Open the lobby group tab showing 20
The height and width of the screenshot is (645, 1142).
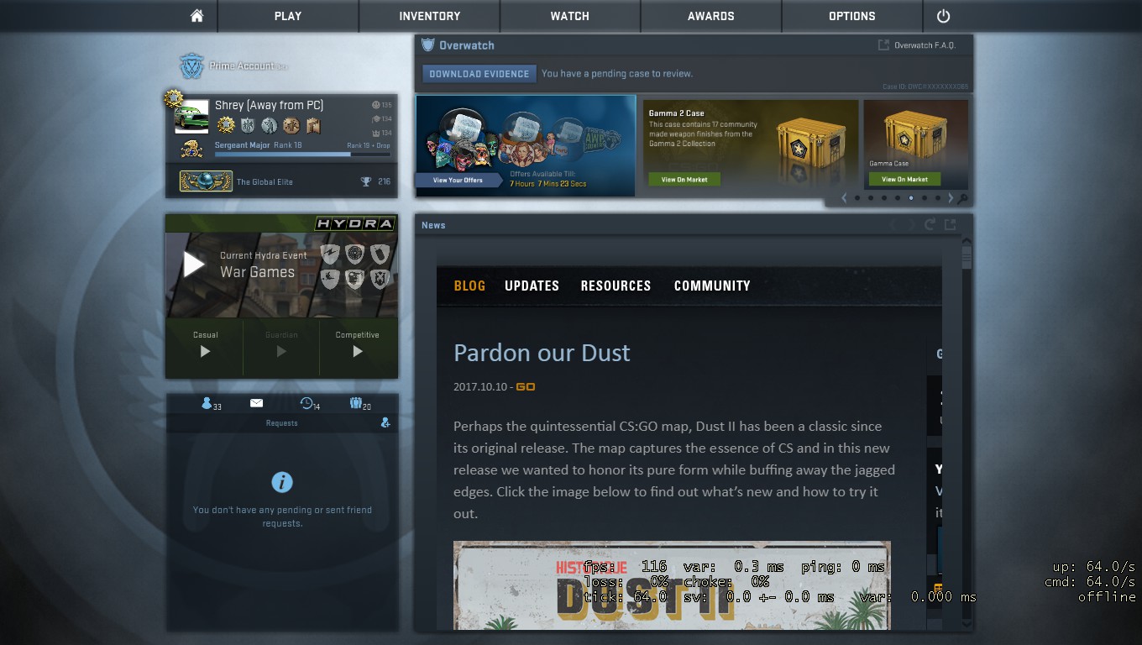pos(360,404)
